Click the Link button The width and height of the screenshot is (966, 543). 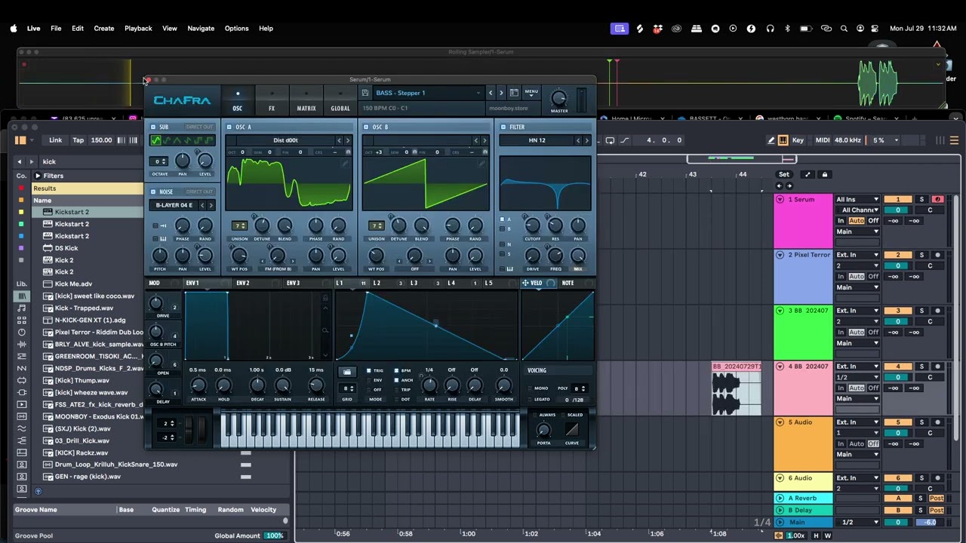[56, 140]
